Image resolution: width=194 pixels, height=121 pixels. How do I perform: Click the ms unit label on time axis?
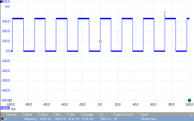tap(13, 109)
